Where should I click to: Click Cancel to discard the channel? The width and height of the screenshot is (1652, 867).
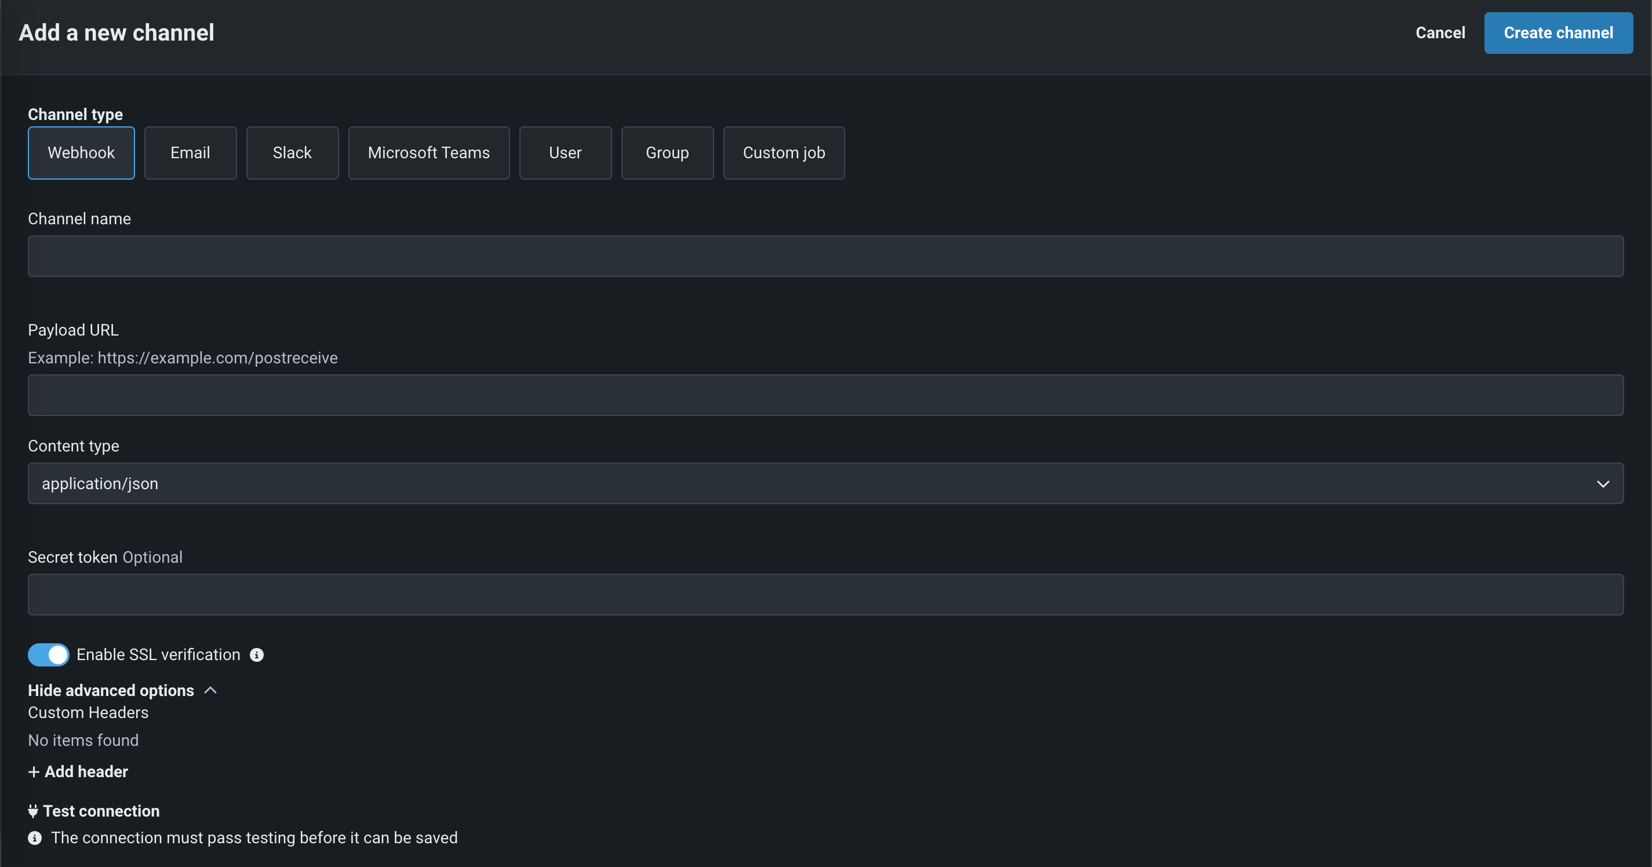point(1440,32)
